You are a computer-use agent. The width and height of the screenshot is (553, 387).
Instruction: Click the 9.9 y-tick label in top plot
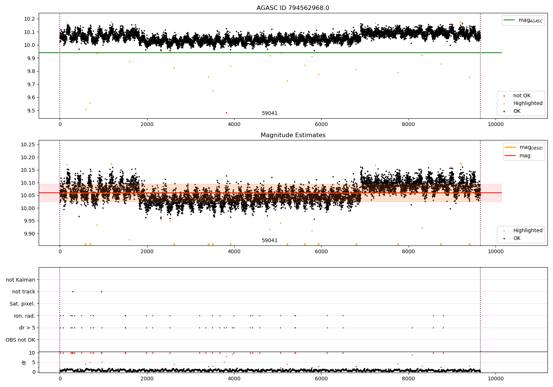tap(32, 58)
